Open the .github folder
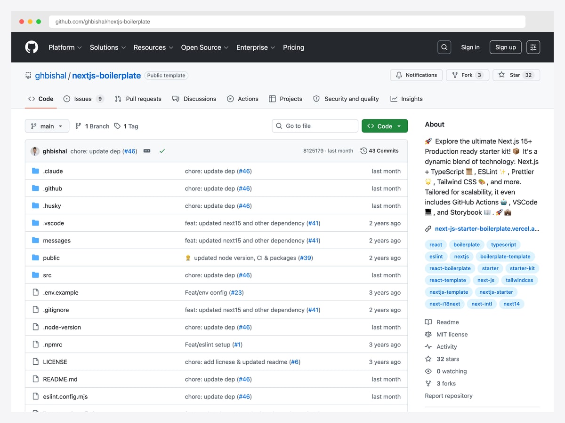The image size is (565, 423). pos(52,188)
